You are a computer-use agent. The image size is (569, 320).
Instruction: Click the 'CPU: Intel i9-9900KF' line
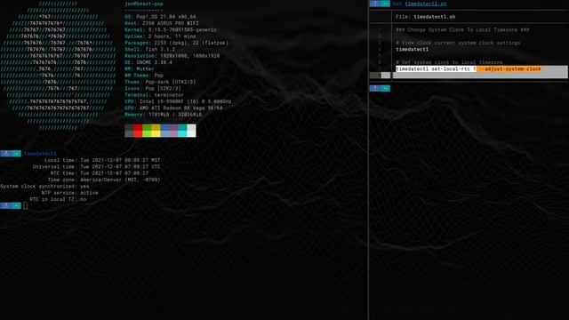click(x=178, y=101)
